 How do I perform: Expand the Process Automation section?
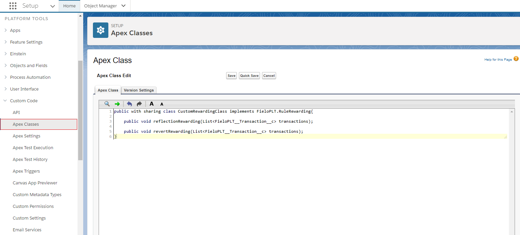(6, 77)
